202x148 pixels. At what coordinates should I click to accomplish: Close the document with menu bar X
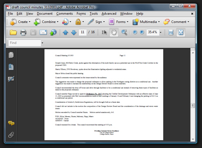192,14
